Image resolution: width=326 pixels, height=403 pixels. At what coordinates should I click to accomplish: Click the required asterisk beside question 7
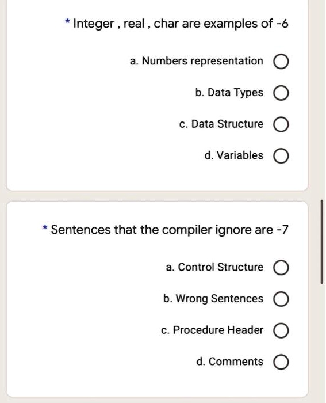point(45,227)
